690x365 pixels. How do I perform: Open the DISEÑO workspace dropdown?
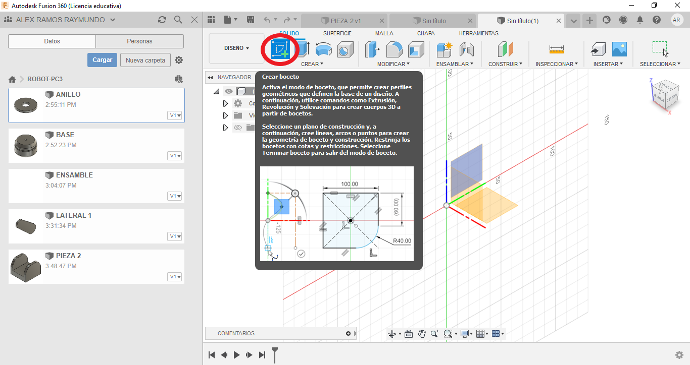click(236, 48)
